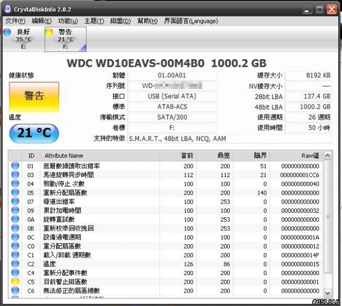This screenshot has width=342, height=306.
Task: Minimize the CrystalDiskInfo window
Action: pos(307,10)
